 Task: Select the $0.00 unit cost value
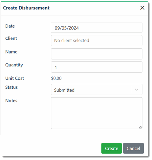pyautogui.click(x=56, y=78)
